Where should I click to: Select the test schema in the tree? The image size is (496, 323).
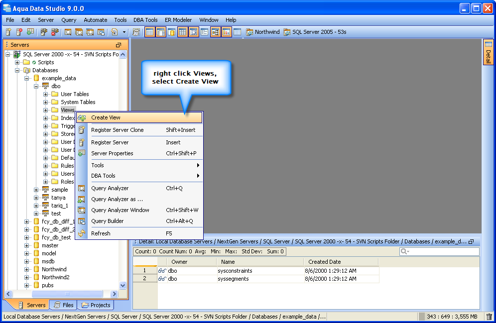click(x=56, y=214)
